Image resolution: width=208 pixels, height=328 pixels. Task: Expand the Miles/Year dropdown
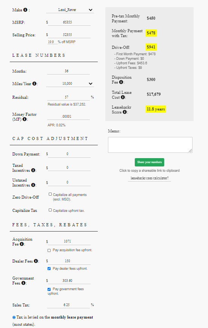pyautogui.click(x=70, y=84)
